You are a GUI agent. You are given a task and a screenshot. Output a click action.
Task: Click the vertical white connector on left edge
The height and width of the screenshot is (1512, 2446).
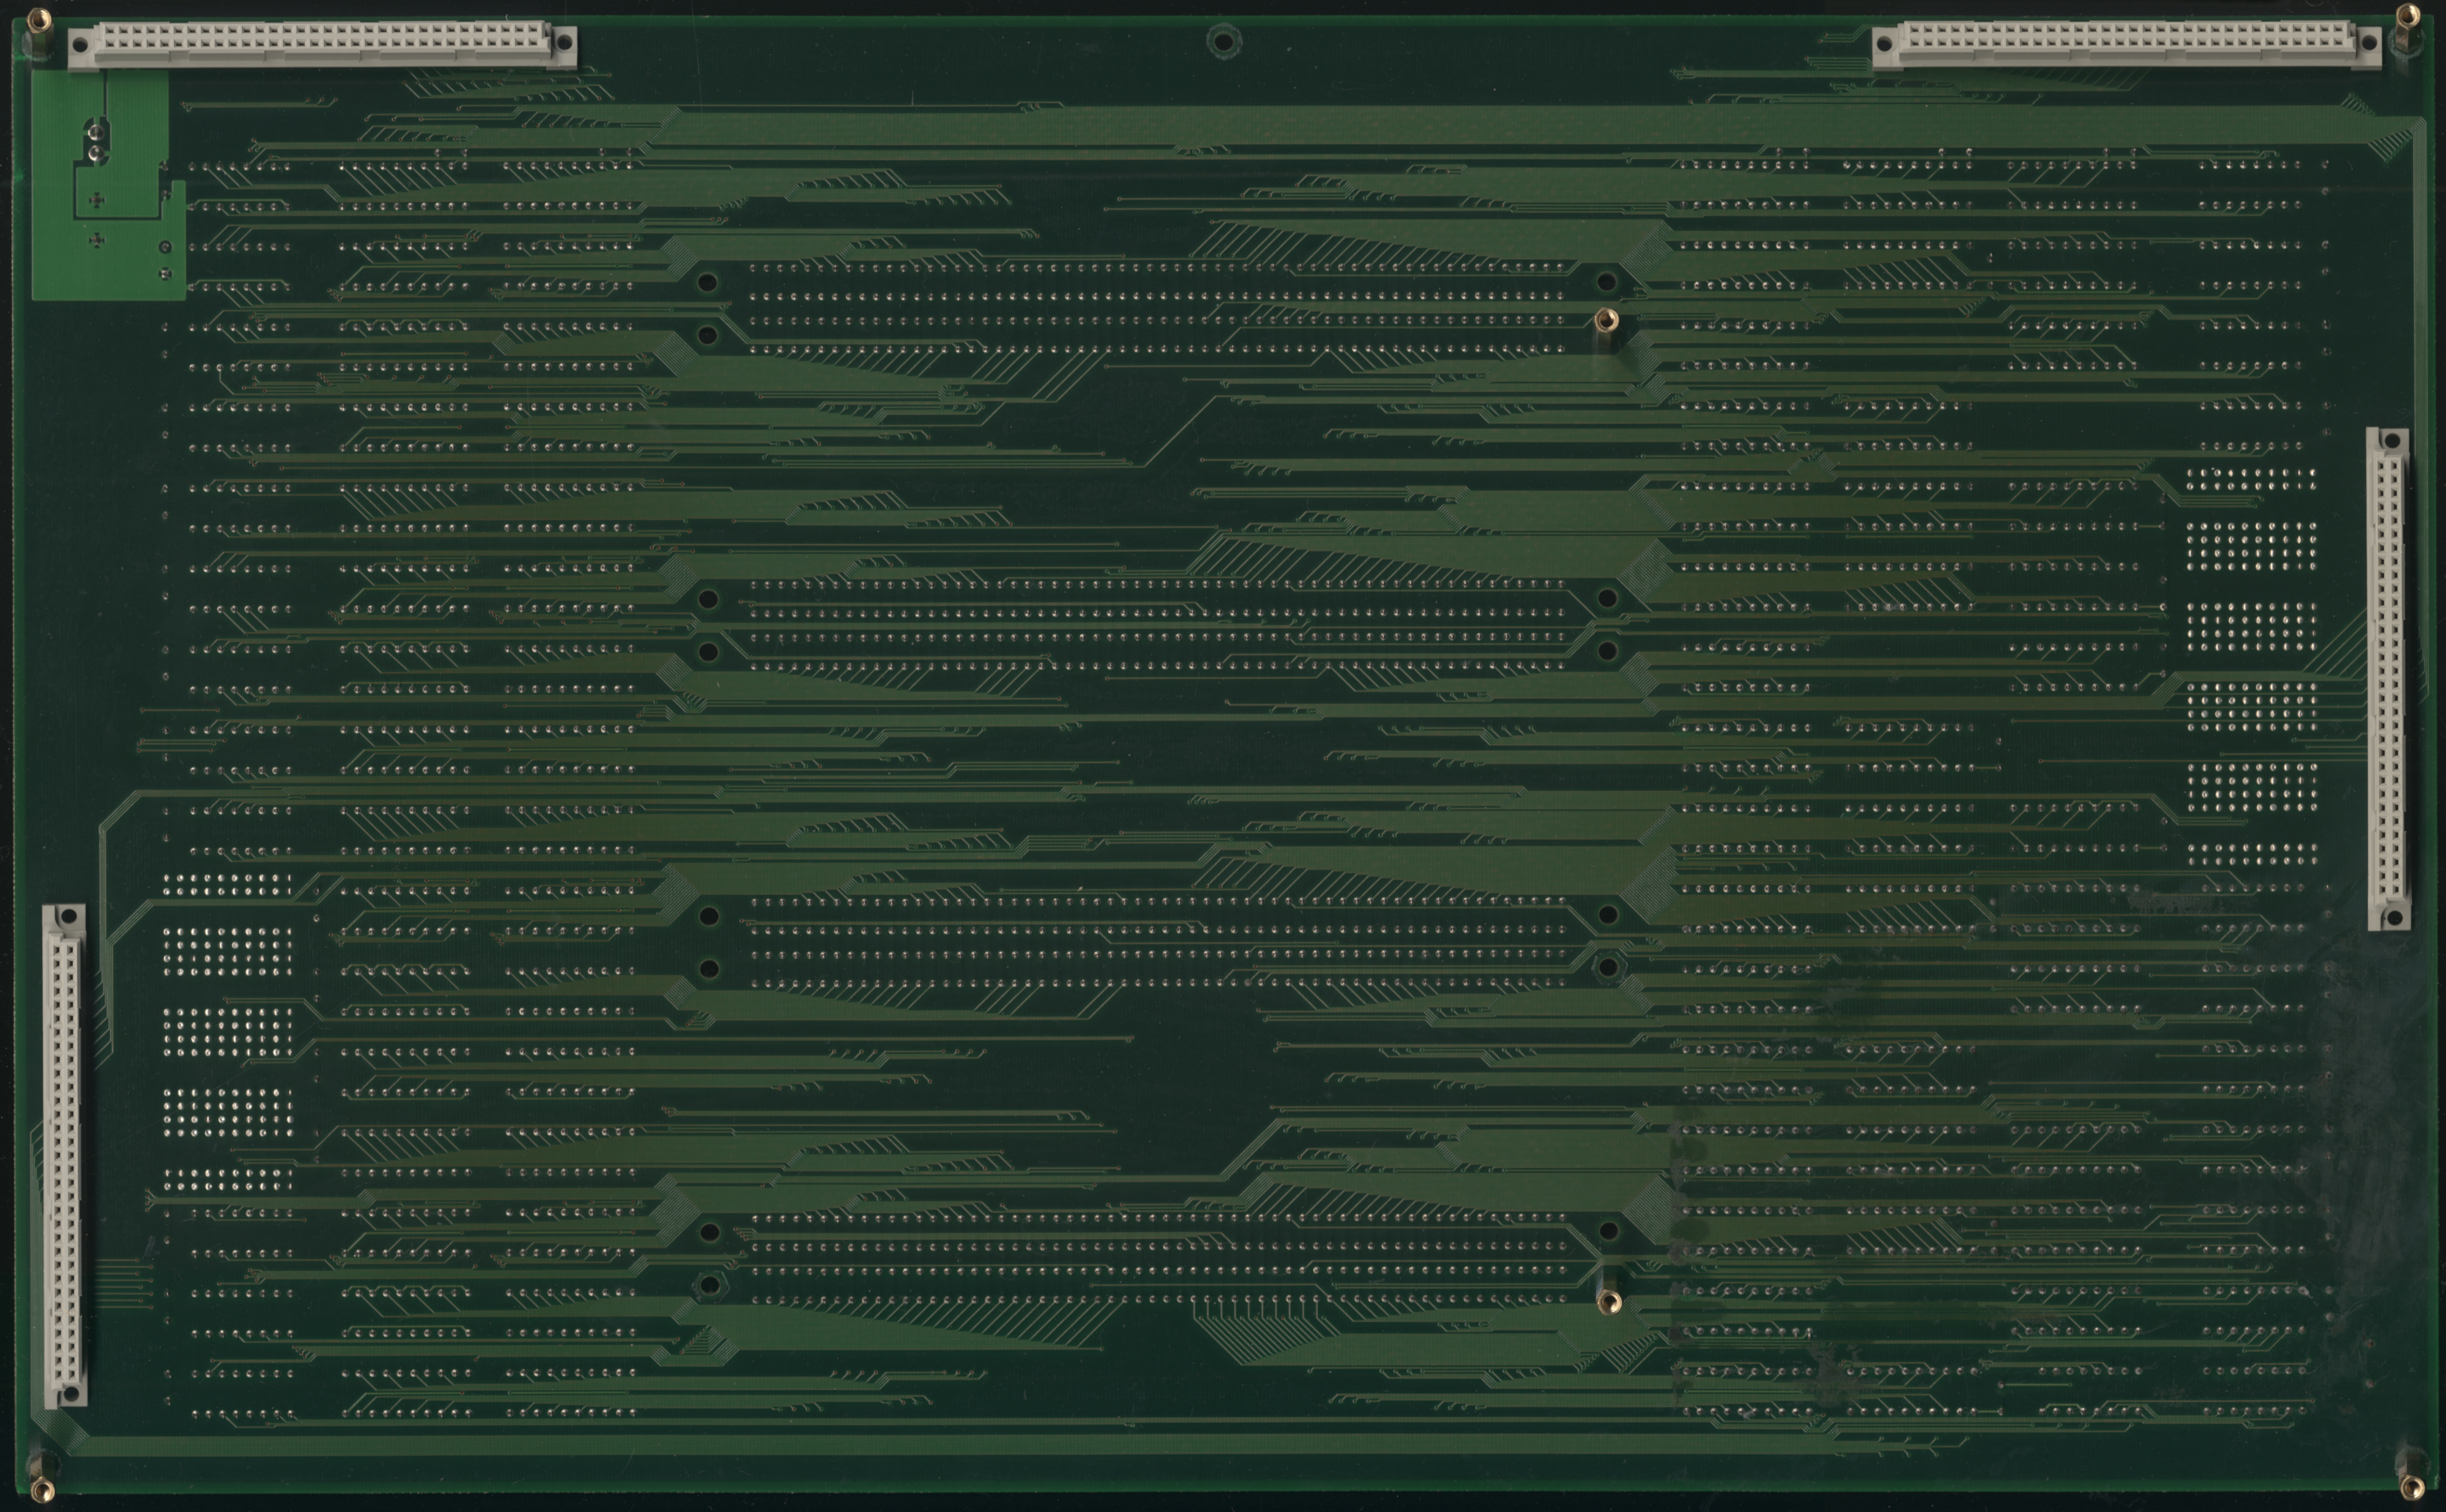(x=65, y=1156)
